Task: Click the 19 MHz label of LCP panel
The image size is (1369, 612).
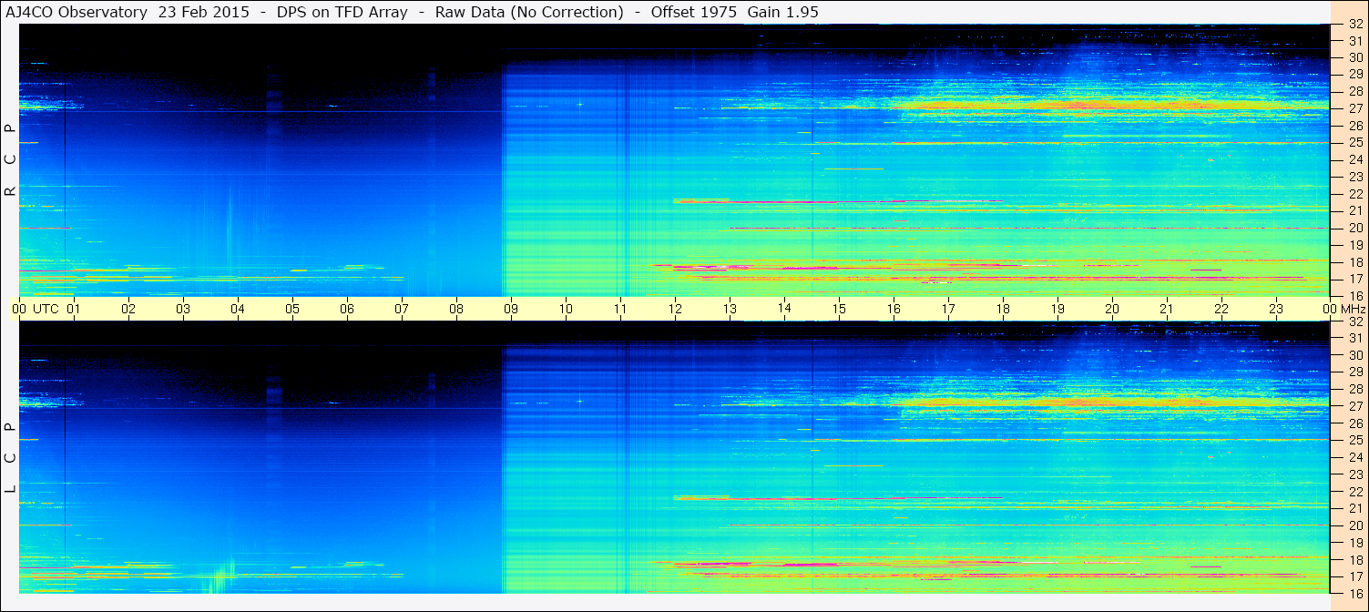Action: tap(1355, 543)
